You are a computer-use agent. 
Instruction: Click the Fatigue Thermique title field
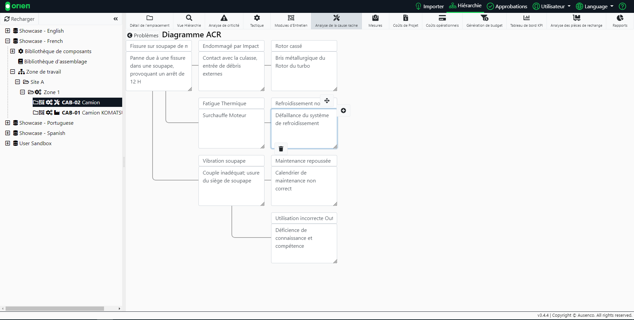(x=231, y=103)
